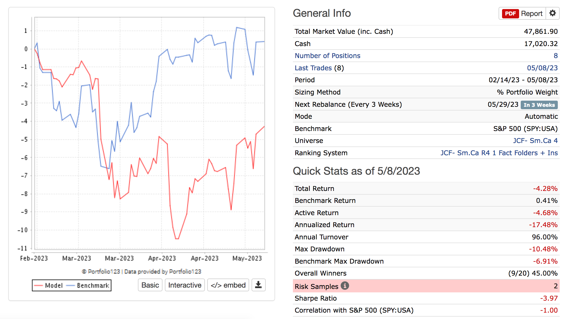Screen dimensions: 565x319
Task: Switch chart to Basic view
Action: (150, 285)
